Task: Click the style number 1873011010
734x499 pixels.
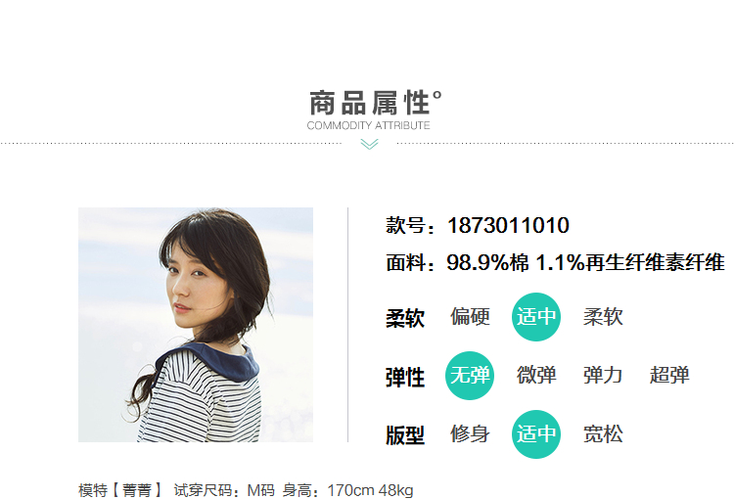Action: (x=508, y=225)
